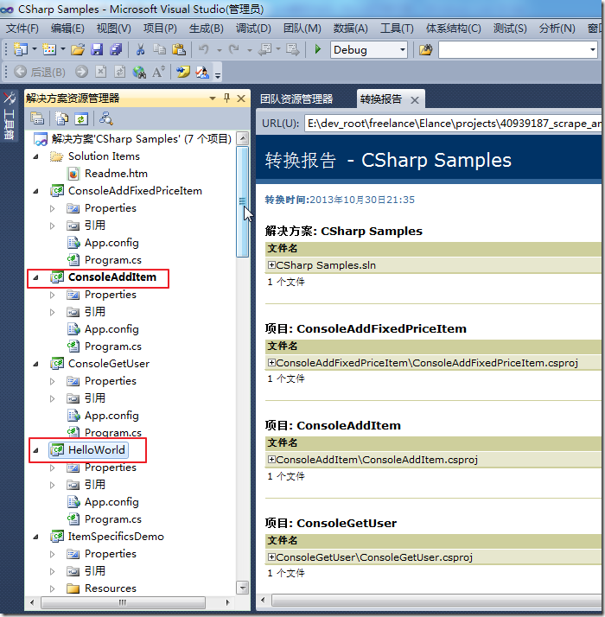The height and width of the screenshot is (617, 605).
Task: Select Program.cs under HelloWorld
Action: pyautogui.click(x=112, y=519)
